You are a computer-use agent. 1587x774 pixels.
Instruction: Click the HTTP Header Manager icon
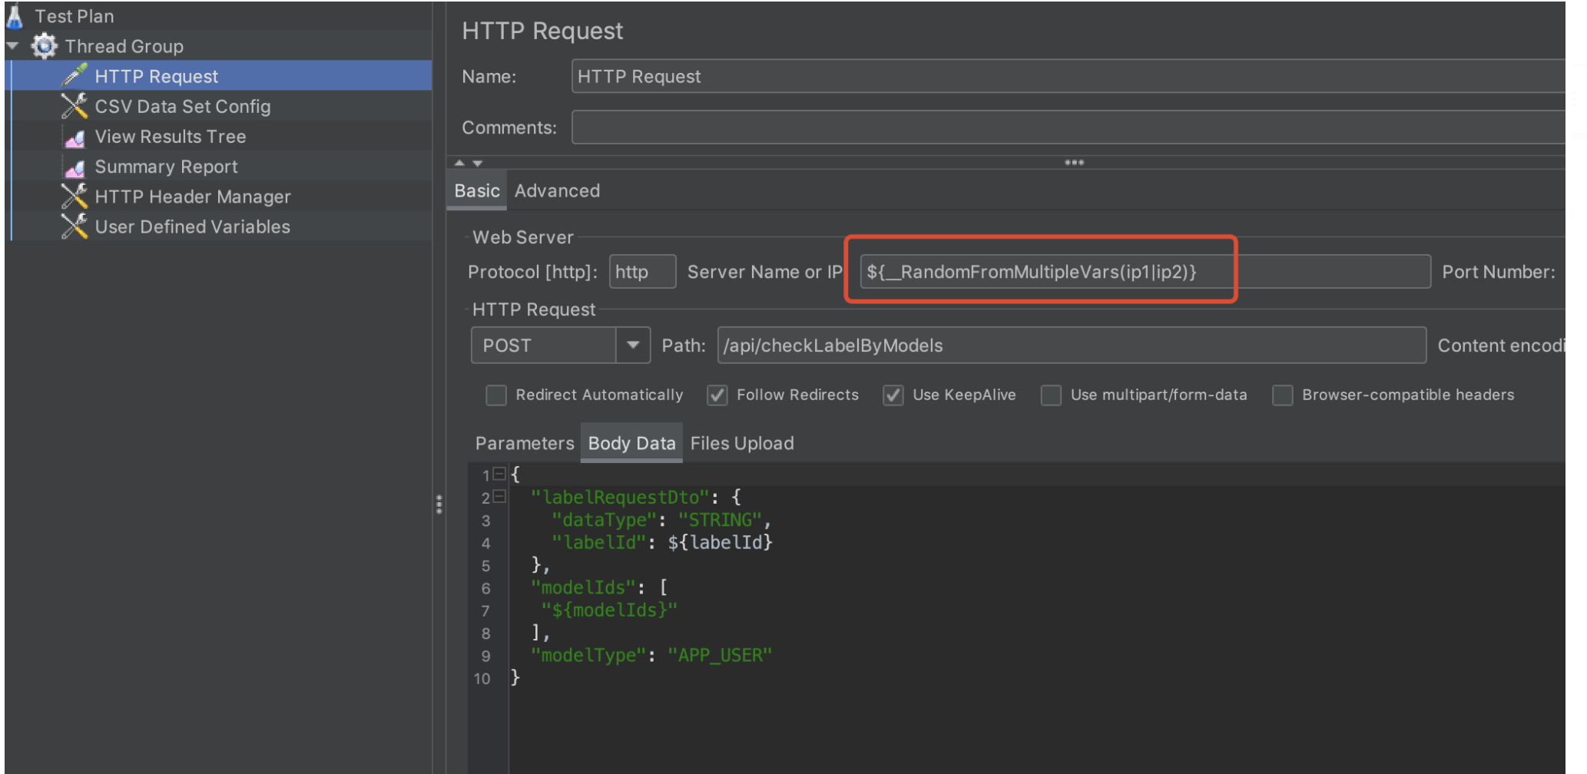pos(75,197)
